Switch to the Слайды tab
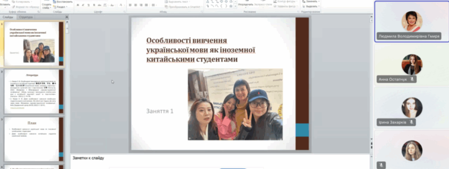The height and width of the screenshot is (169, 449). pos(8,17)
